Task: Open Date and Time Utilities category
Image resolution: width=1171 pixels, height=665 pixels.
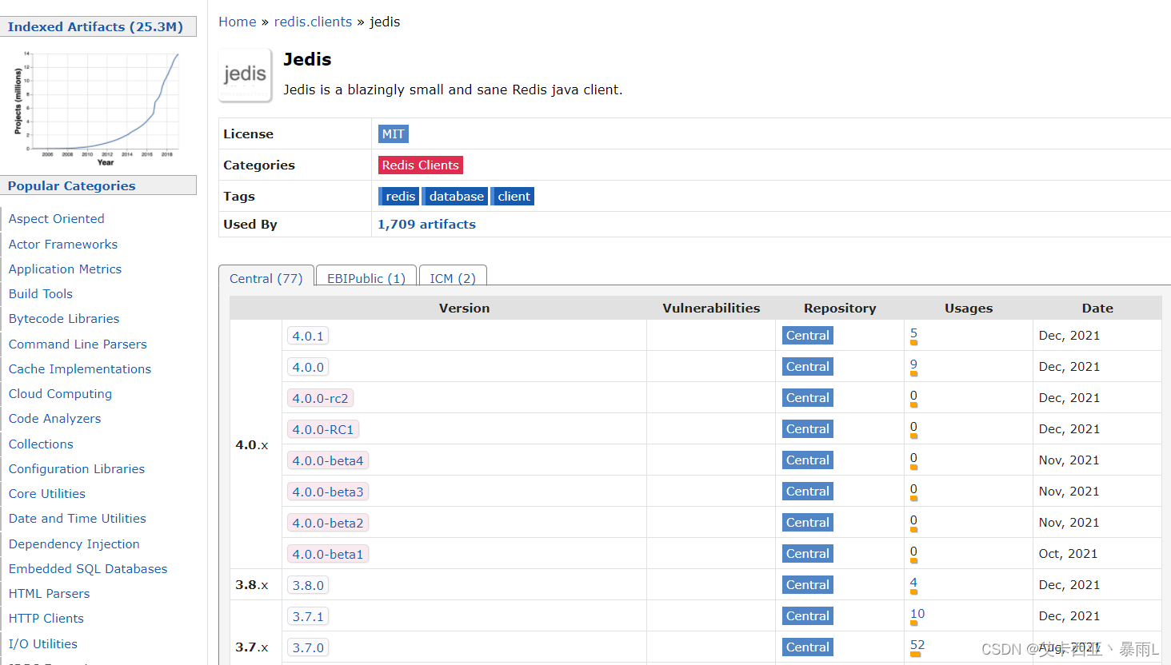Action: (x=78, y=519)
